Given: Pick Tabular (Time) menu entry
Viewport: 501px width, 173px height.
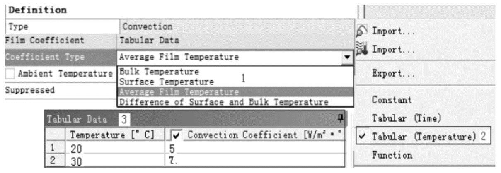Looking at the screenshot, I should (x=406, y=118).
